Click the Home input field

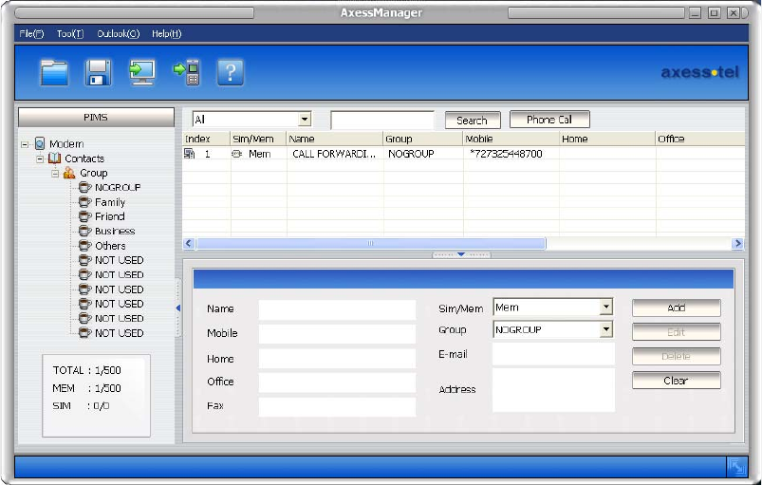[337, 359]
